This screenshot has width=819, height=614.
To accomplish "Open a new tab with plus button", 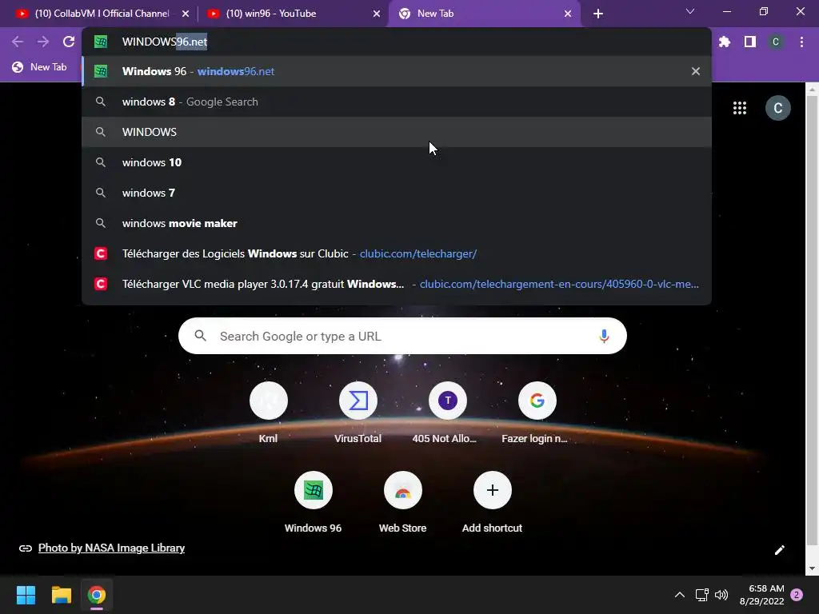I will click(598, 14).
